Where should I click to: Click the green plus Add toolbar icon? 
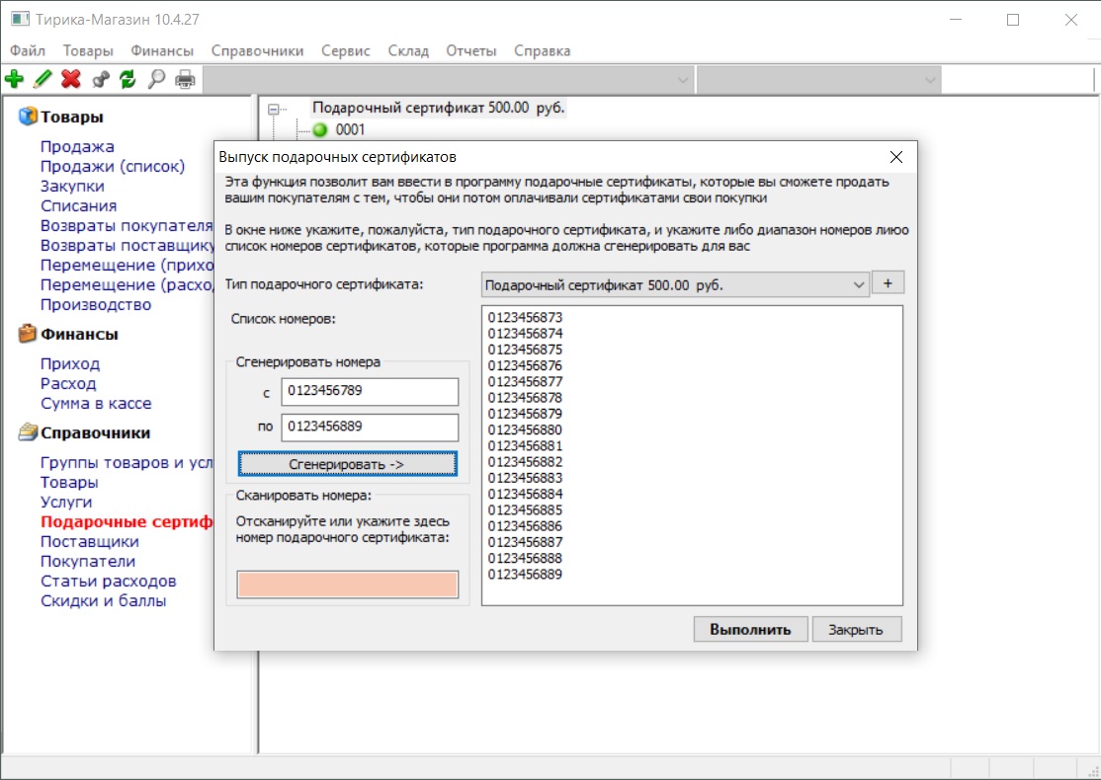click(x=14, y=79)
